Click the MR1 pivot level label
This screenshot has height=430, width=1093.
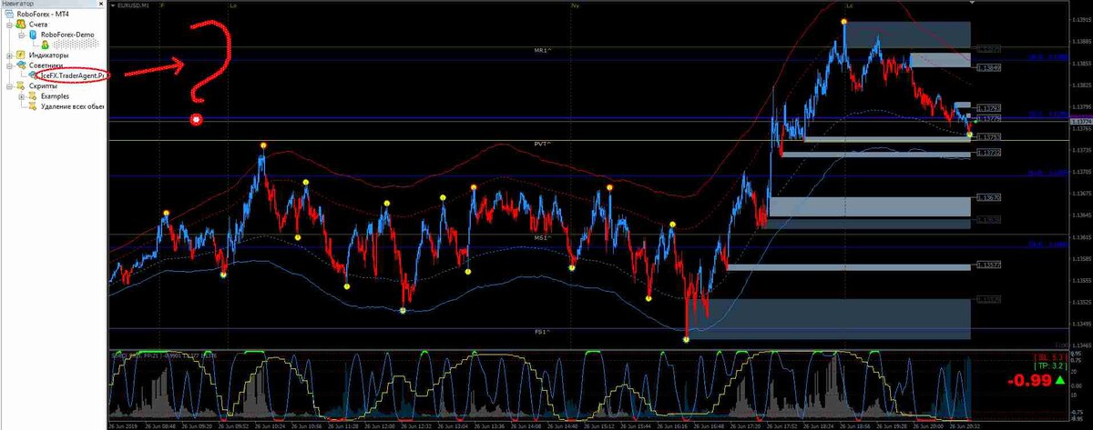point(544,51)
